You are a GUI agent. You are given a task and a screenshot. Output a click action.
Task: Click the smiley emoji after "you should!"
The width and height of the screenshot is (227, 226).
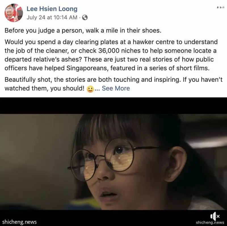point(90,89)
